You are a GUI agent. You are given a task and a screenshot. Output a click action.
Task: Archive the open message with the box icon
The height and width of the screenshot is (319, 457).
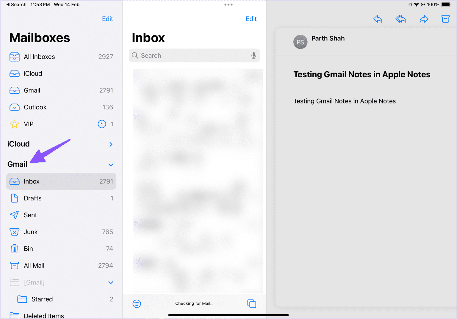click(x=445, y=19)
